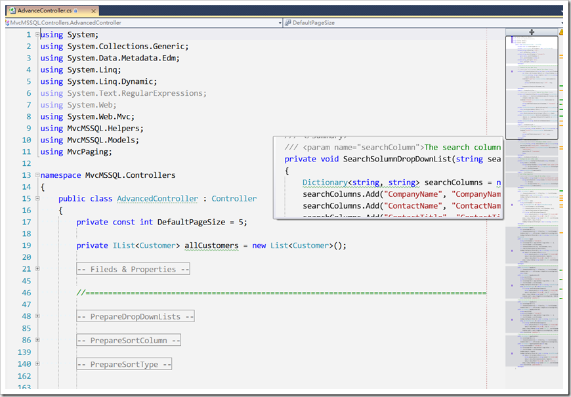Collapse the using directives at line 1
Viewport: 571px width, 397px height.
[x=37, y=34]
